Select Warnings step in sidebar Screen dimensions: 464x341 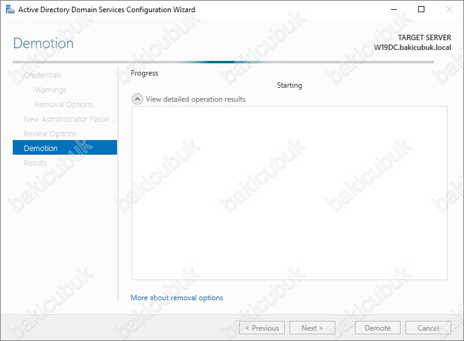51,90
